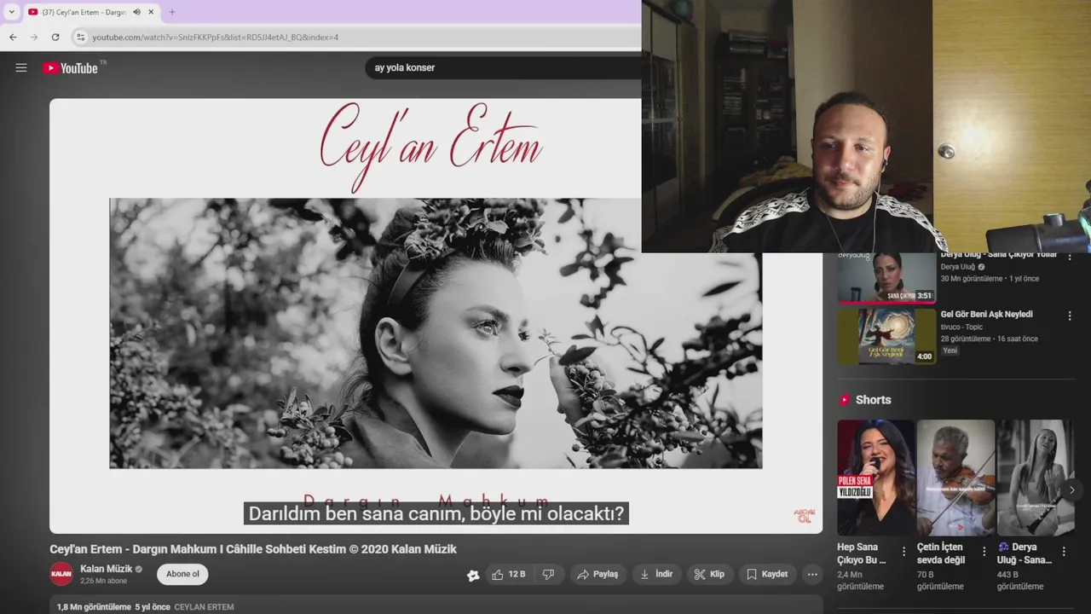The height and width of the screenshot is (614, 1091).
Task: Open a new browser tab
Action: point(172,12)
